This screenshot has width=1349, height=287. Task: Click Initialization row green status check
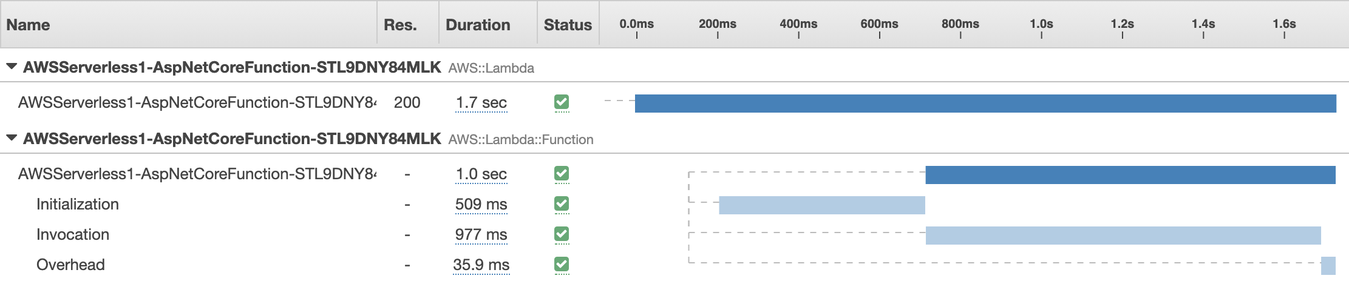coord(562,204)
